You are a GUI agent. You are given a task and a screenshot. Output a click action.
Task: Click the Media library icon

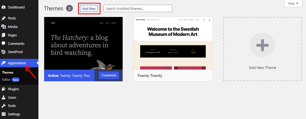click(4, 27)
